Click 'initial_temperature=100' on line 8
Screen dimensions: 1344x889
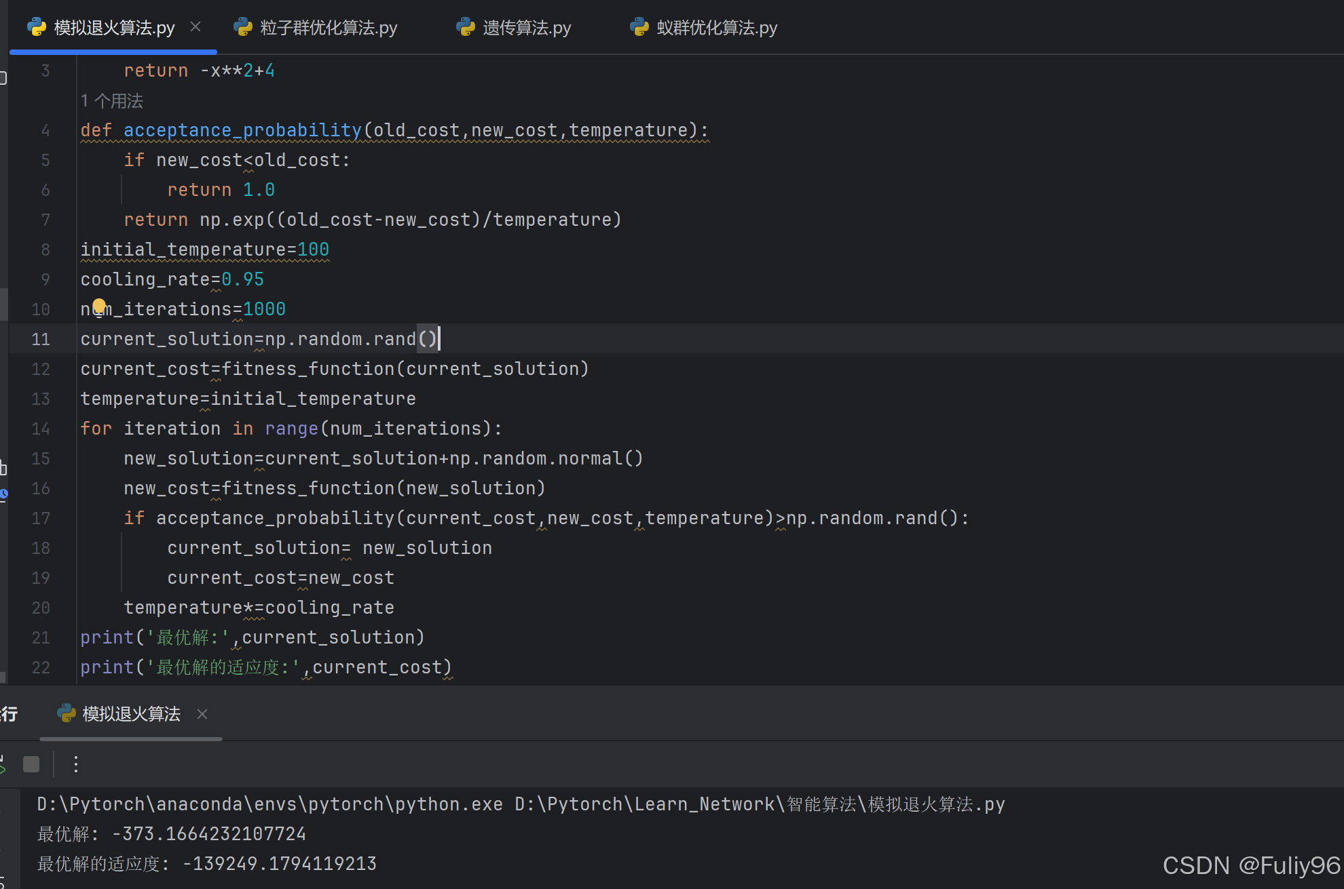coord(205,250)
